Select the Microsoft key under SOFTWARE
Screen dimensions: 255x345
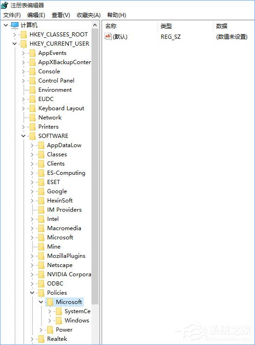60,238
